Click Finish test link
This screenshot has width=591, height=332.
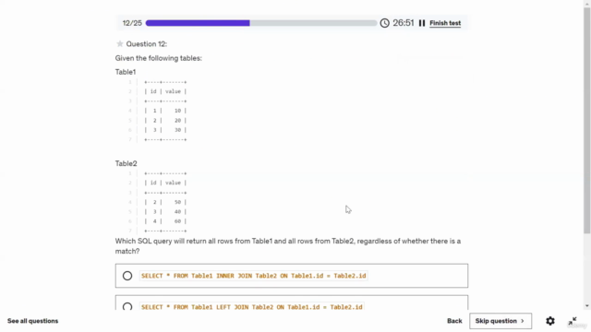coord(445,23)
